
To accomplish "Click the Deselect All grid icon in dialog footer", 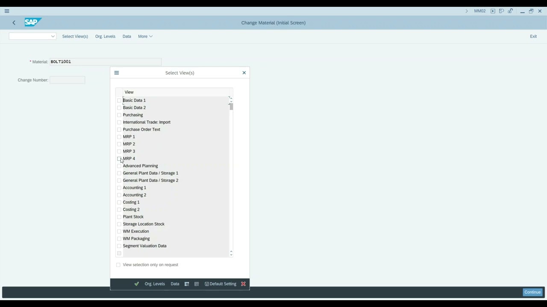I will [197, 284].
